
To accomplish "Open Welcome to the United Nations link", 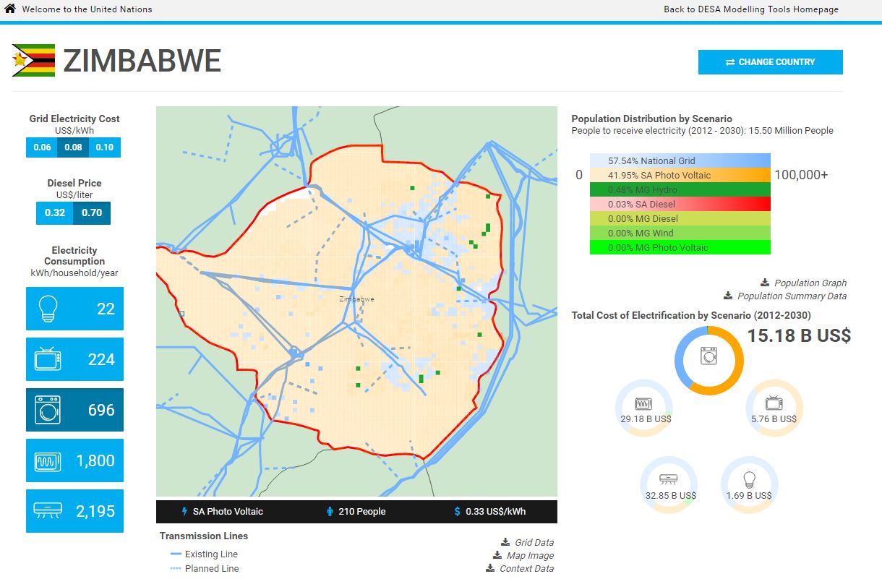I will (x=87, y=9).
